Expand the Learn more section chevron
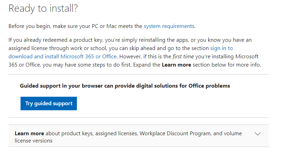Screen dimensions: 281x148 point(257,134)
